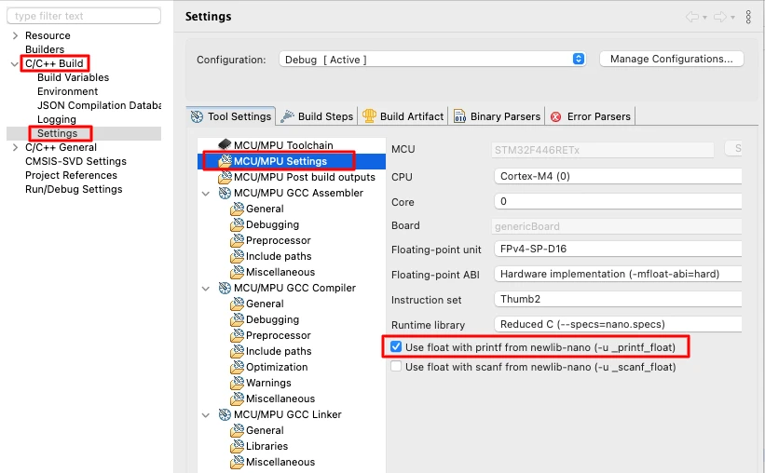Click the MCU STM32F446RETx field
This screenshot has width=765, height=473.
(603, 150)
